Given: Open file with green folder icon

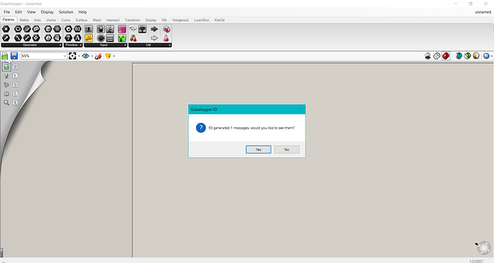Looking at the screenshot, I should point(5,56).
